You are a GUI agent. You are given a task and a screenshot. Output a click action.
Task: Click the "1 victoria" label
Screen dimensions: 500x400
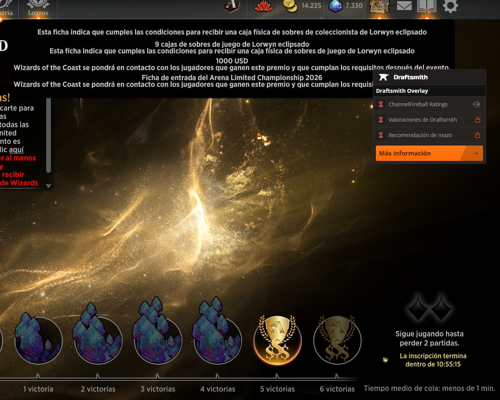pyautogui.click(x=38, y=389)
